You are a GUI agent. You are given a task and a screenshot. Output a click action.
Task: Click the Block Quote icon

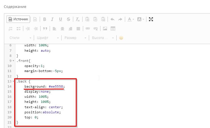click(45, 29)
